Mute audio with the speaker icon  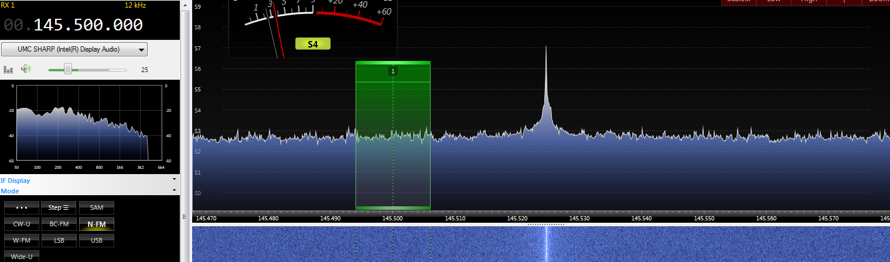pos(25,69)
